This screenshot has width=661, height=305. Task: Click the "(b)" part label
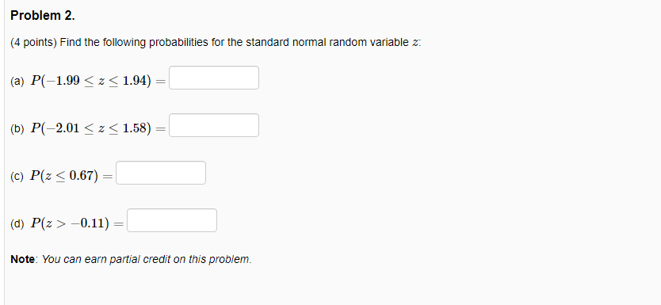(x=17, y=129)
